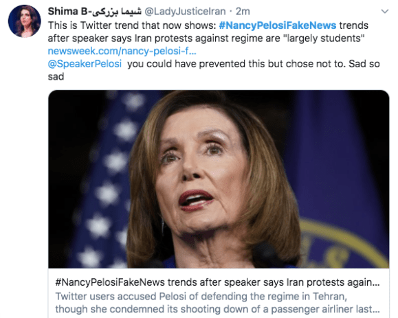Click the microphone at the photo's bottom
Image resolution: width=398 pixels, height=318 pixels.
tap(267, 255)
